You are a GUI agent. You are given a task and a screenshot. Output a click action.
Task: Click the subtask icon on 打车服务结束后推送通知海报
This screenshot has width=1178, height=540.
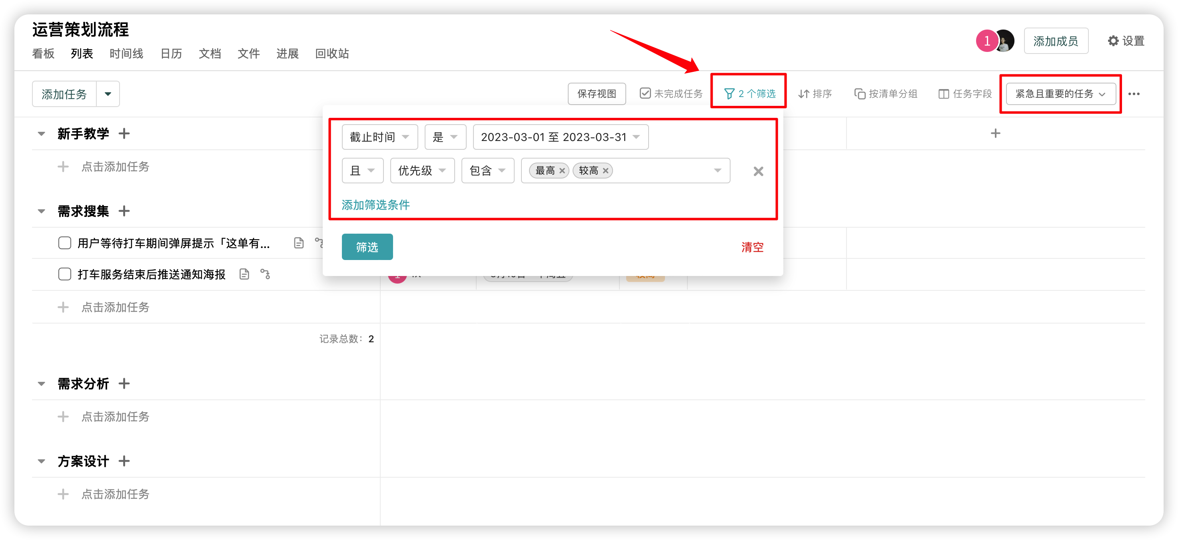(x=265, y=274)
